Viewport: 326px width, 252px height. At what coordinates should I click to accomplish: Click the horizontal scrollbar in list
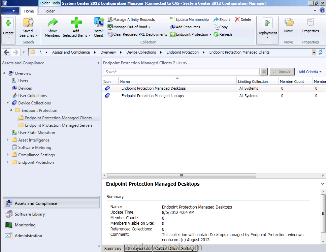[181, 176]
